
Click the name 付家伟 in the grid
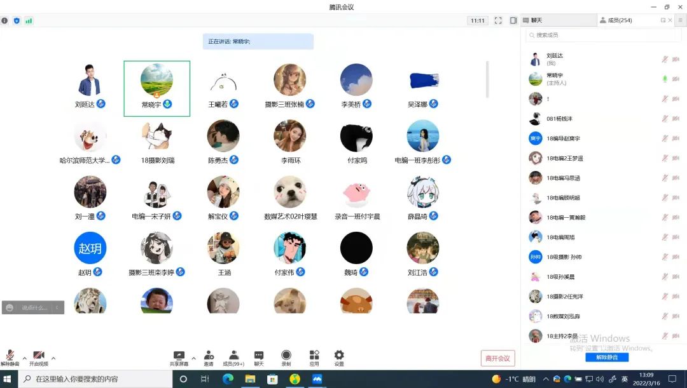click(284, 272)
